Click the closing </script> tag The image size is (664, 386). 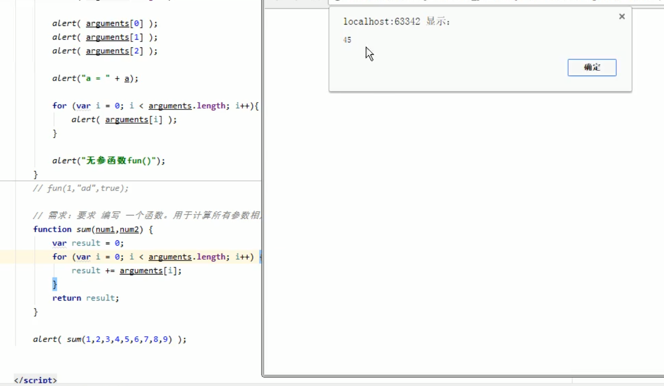click(x=35, y=380)
